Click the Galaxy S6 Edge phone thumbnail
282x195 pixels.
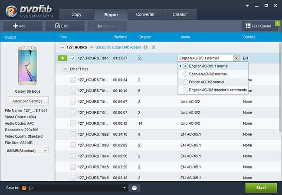click(27, 66)
